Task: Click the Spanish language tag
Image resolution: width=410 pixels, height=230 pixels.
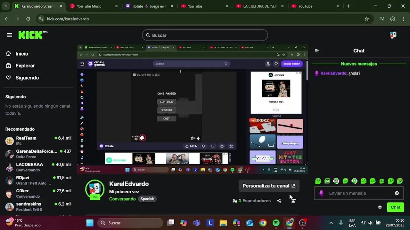Action: (147, 199)
